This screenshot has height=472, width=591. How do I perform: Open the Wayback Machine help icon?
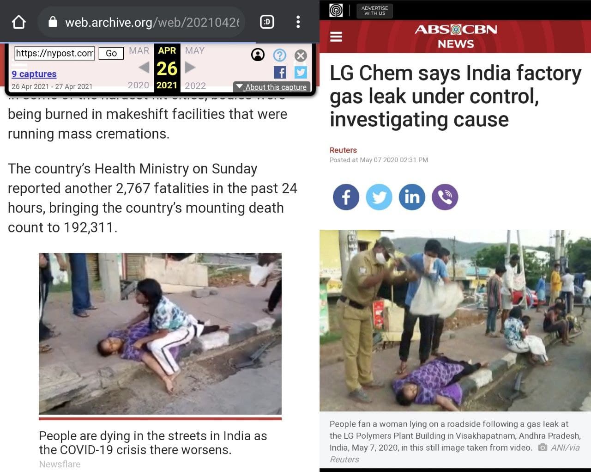click(x=280, y=55)
